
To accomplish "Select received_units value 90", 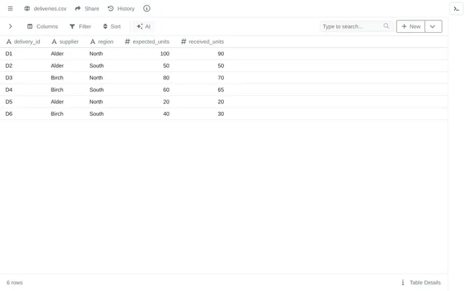I will [221, 54].
